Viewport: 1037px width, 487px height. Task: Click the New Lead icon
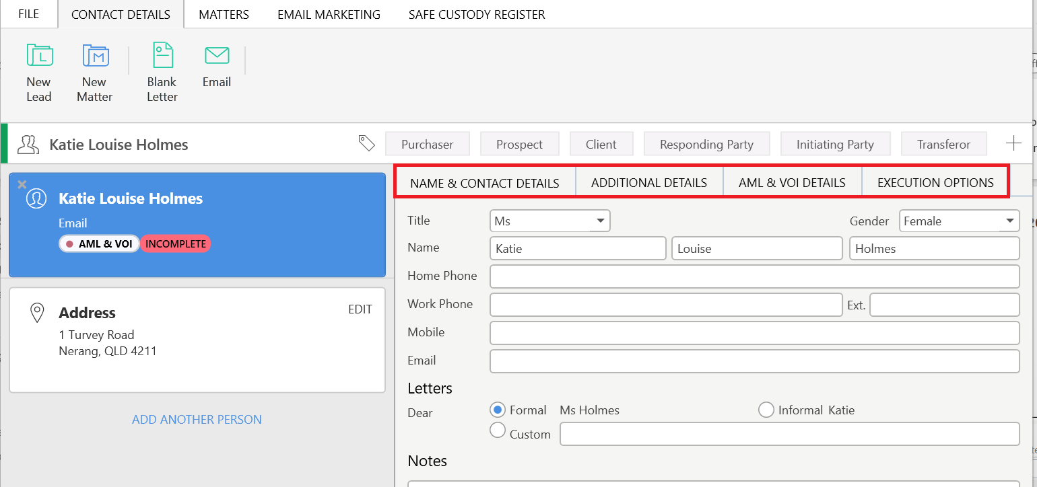pos(39,56)
